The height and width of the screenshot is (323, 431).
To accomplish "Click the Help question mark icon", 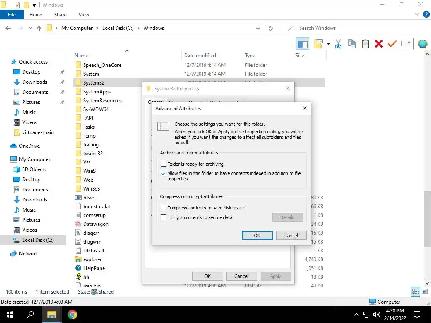I will pyautogui.click(x=426, y=15).
